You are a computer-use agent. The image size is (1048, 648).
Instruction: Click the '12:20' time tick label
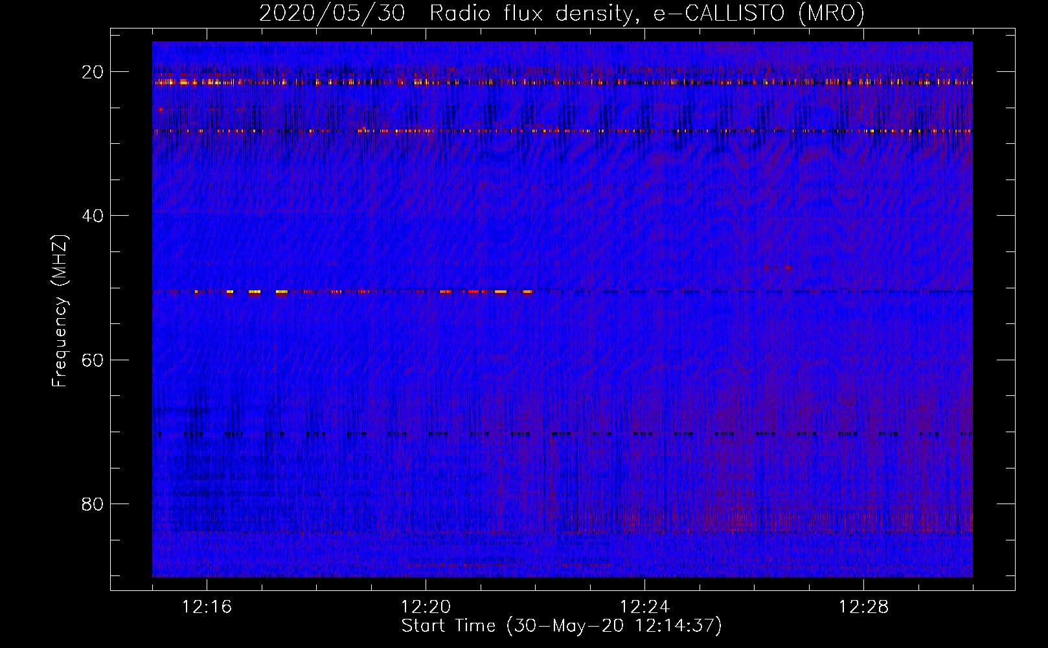coord(426,607)
